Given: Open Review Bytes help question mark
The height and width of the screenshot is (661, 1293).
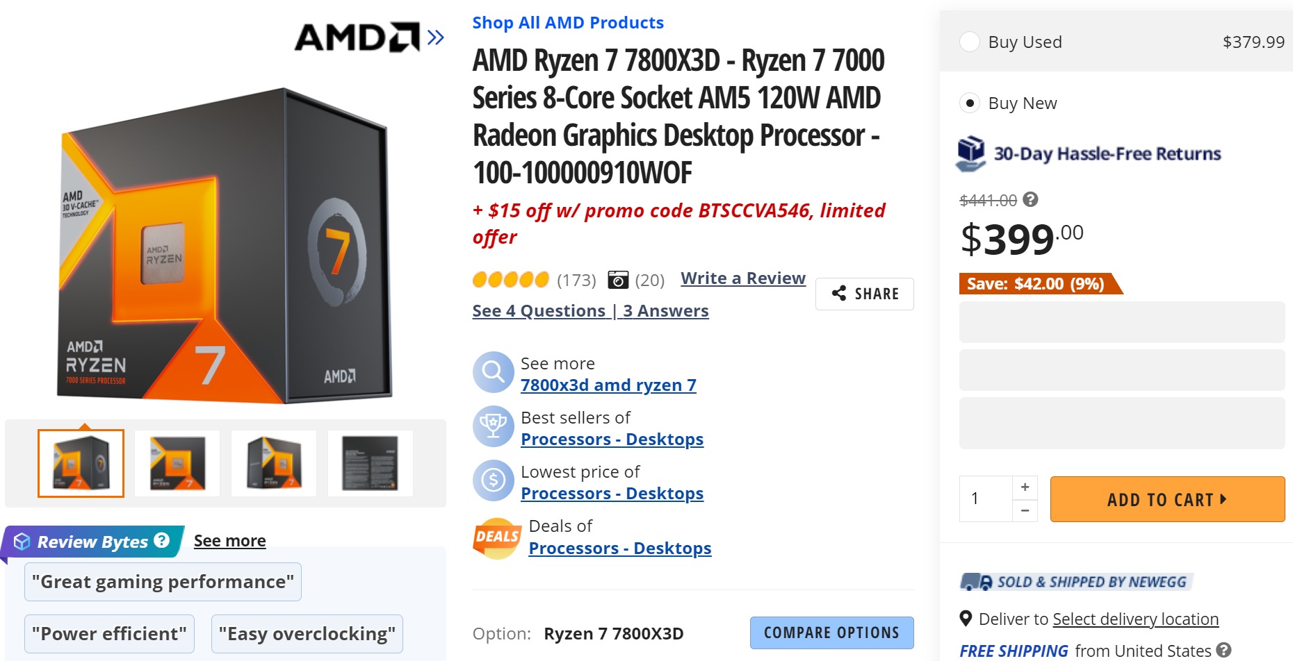Looking at the screenshot, I should point(162,540).
